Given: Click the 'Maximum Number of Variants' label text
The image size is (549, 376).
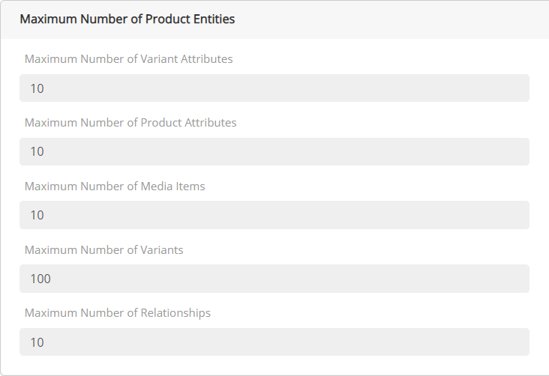Looking at the screenshot, I should pyautogui.click(x=103, y=250).
